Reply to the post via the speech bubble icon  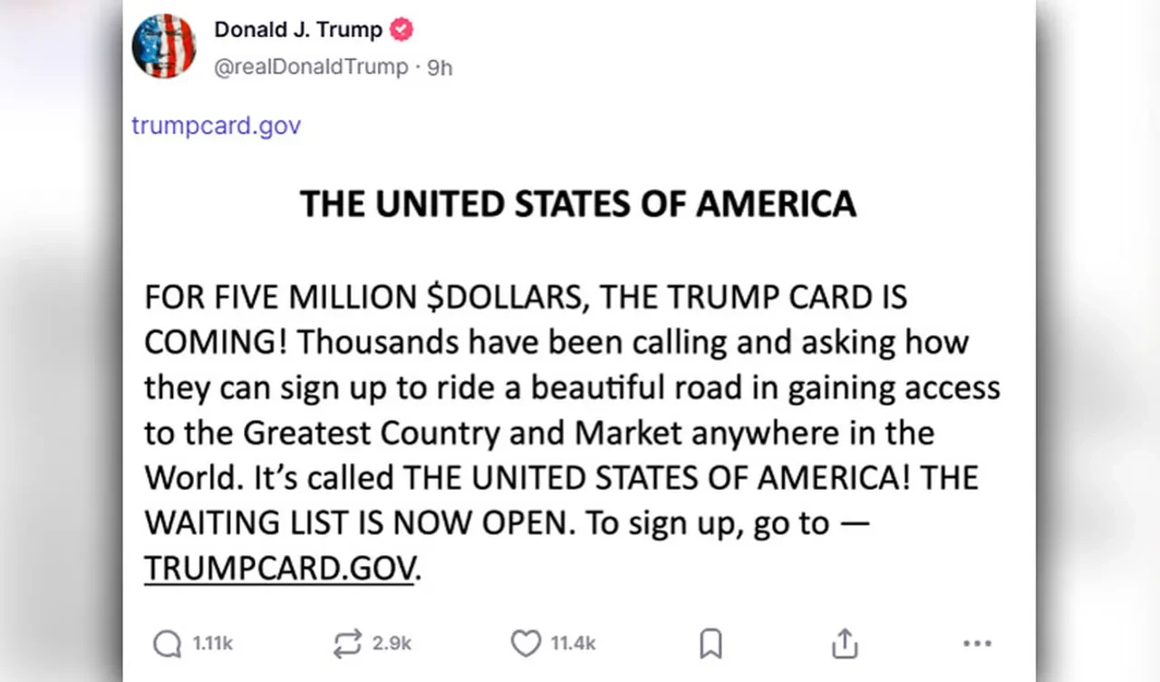[165, 644]
